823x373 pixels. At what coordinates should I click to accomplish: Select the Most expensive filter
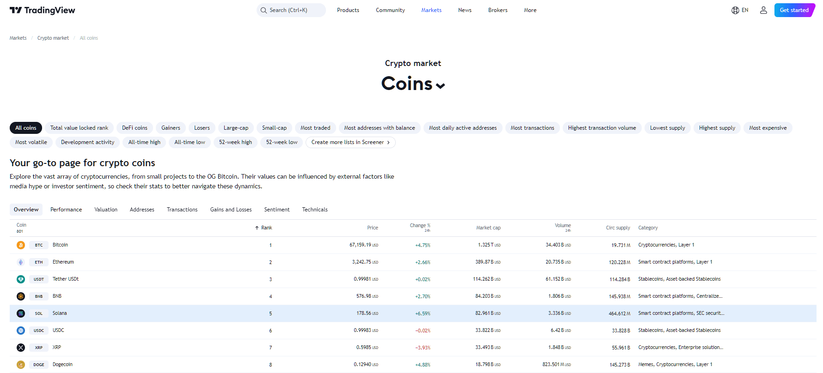pyautogui.click(x=768, y=128)
